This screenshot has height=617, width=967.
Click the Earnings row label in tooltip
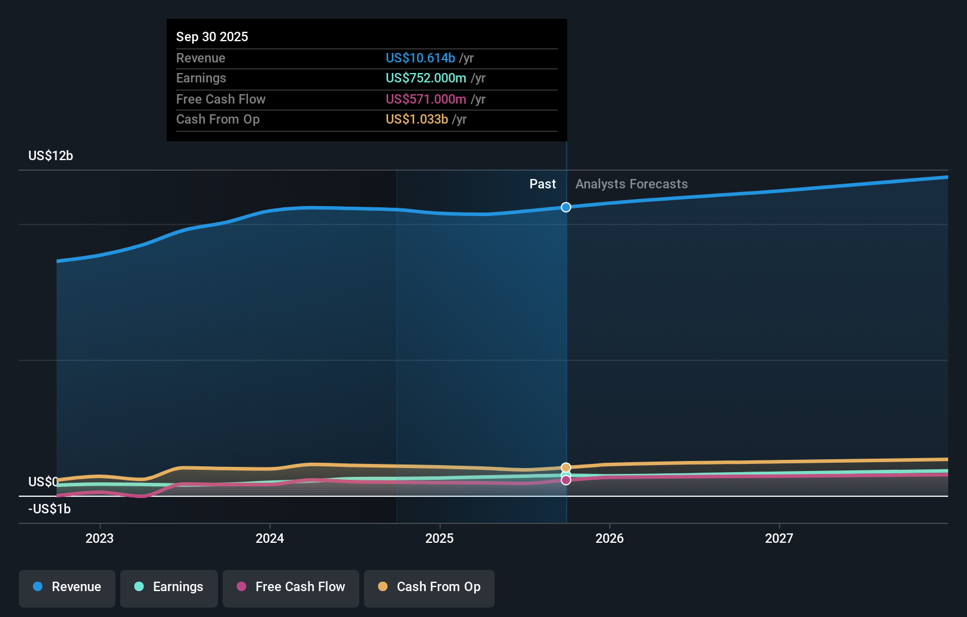point(201,78)
